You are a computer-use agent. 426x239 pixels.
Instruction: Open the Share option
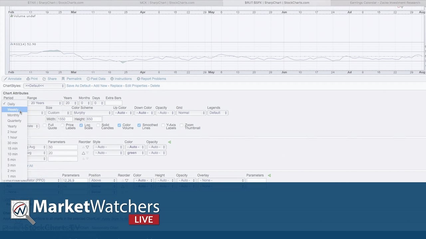click(50, 79)
